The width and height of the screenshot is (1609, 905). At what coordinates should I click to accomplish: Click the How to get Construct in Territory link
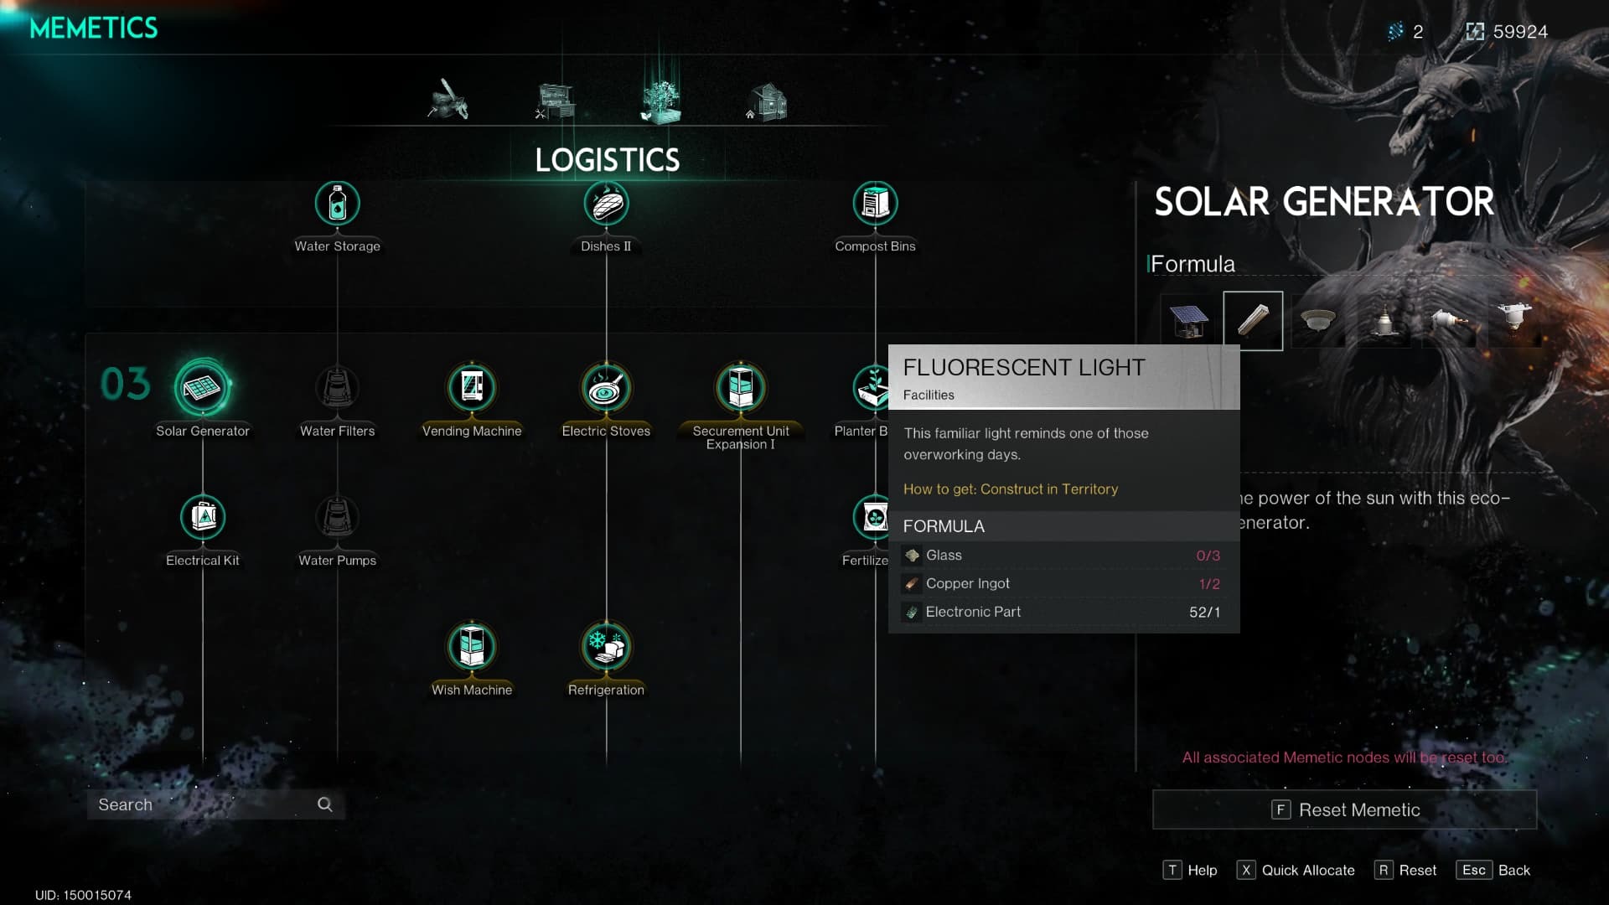(1010, 489)
